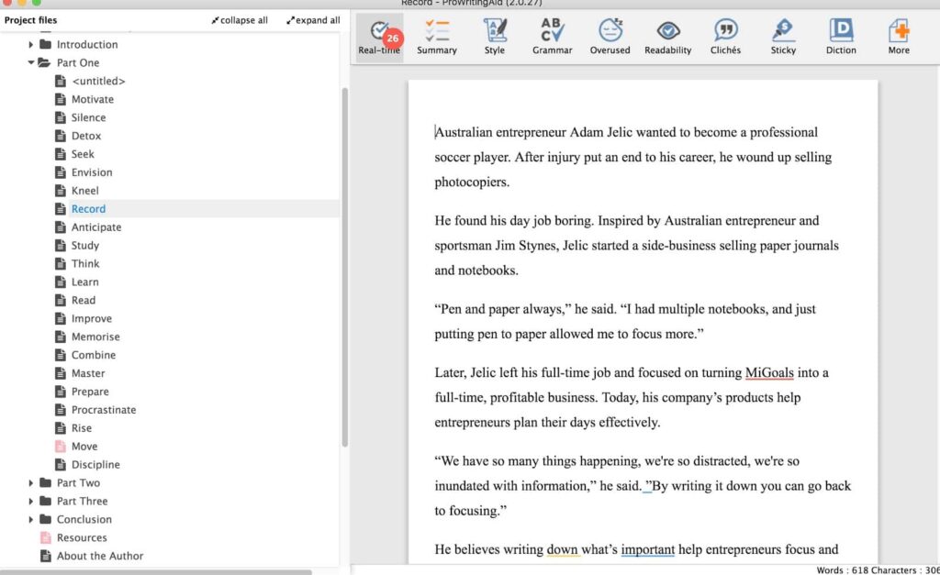Open the Anticipate document

click(96, 227)
